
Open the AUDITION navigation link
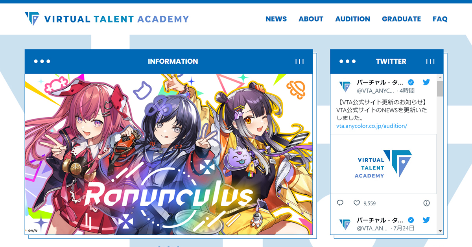[352, 19]
